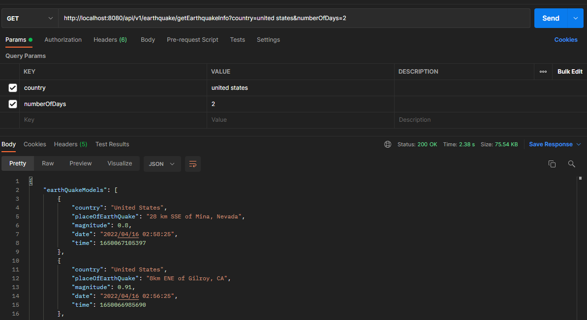Click the empty Key placeholder field

pyautogui.click(x=113, y=120)
